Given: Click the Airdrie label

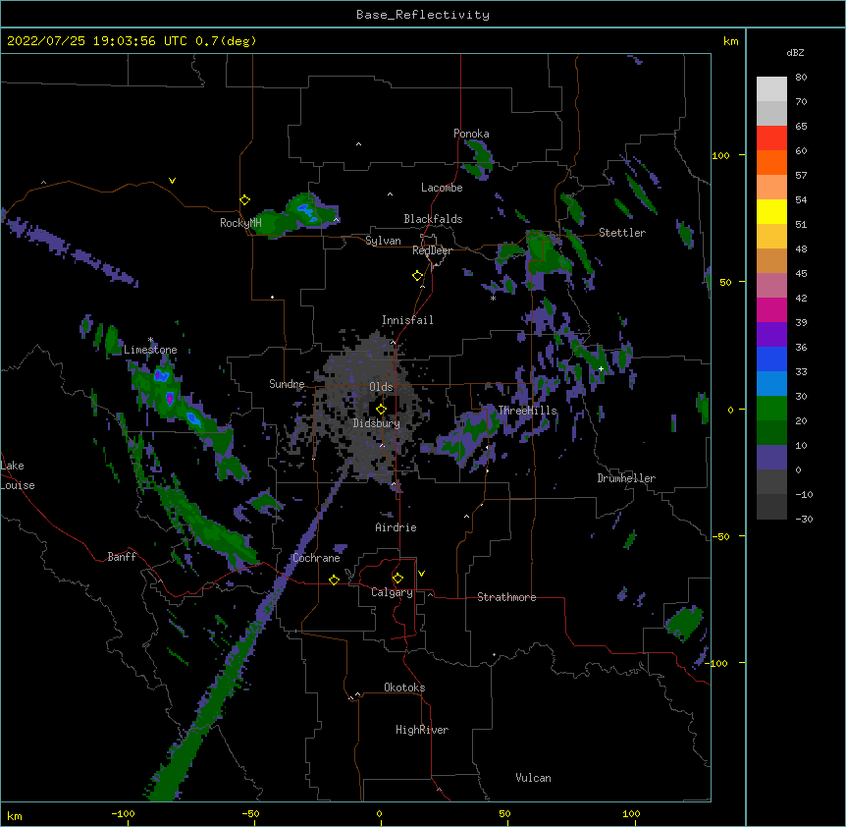Looking at the screenshot, I should 396,527.
